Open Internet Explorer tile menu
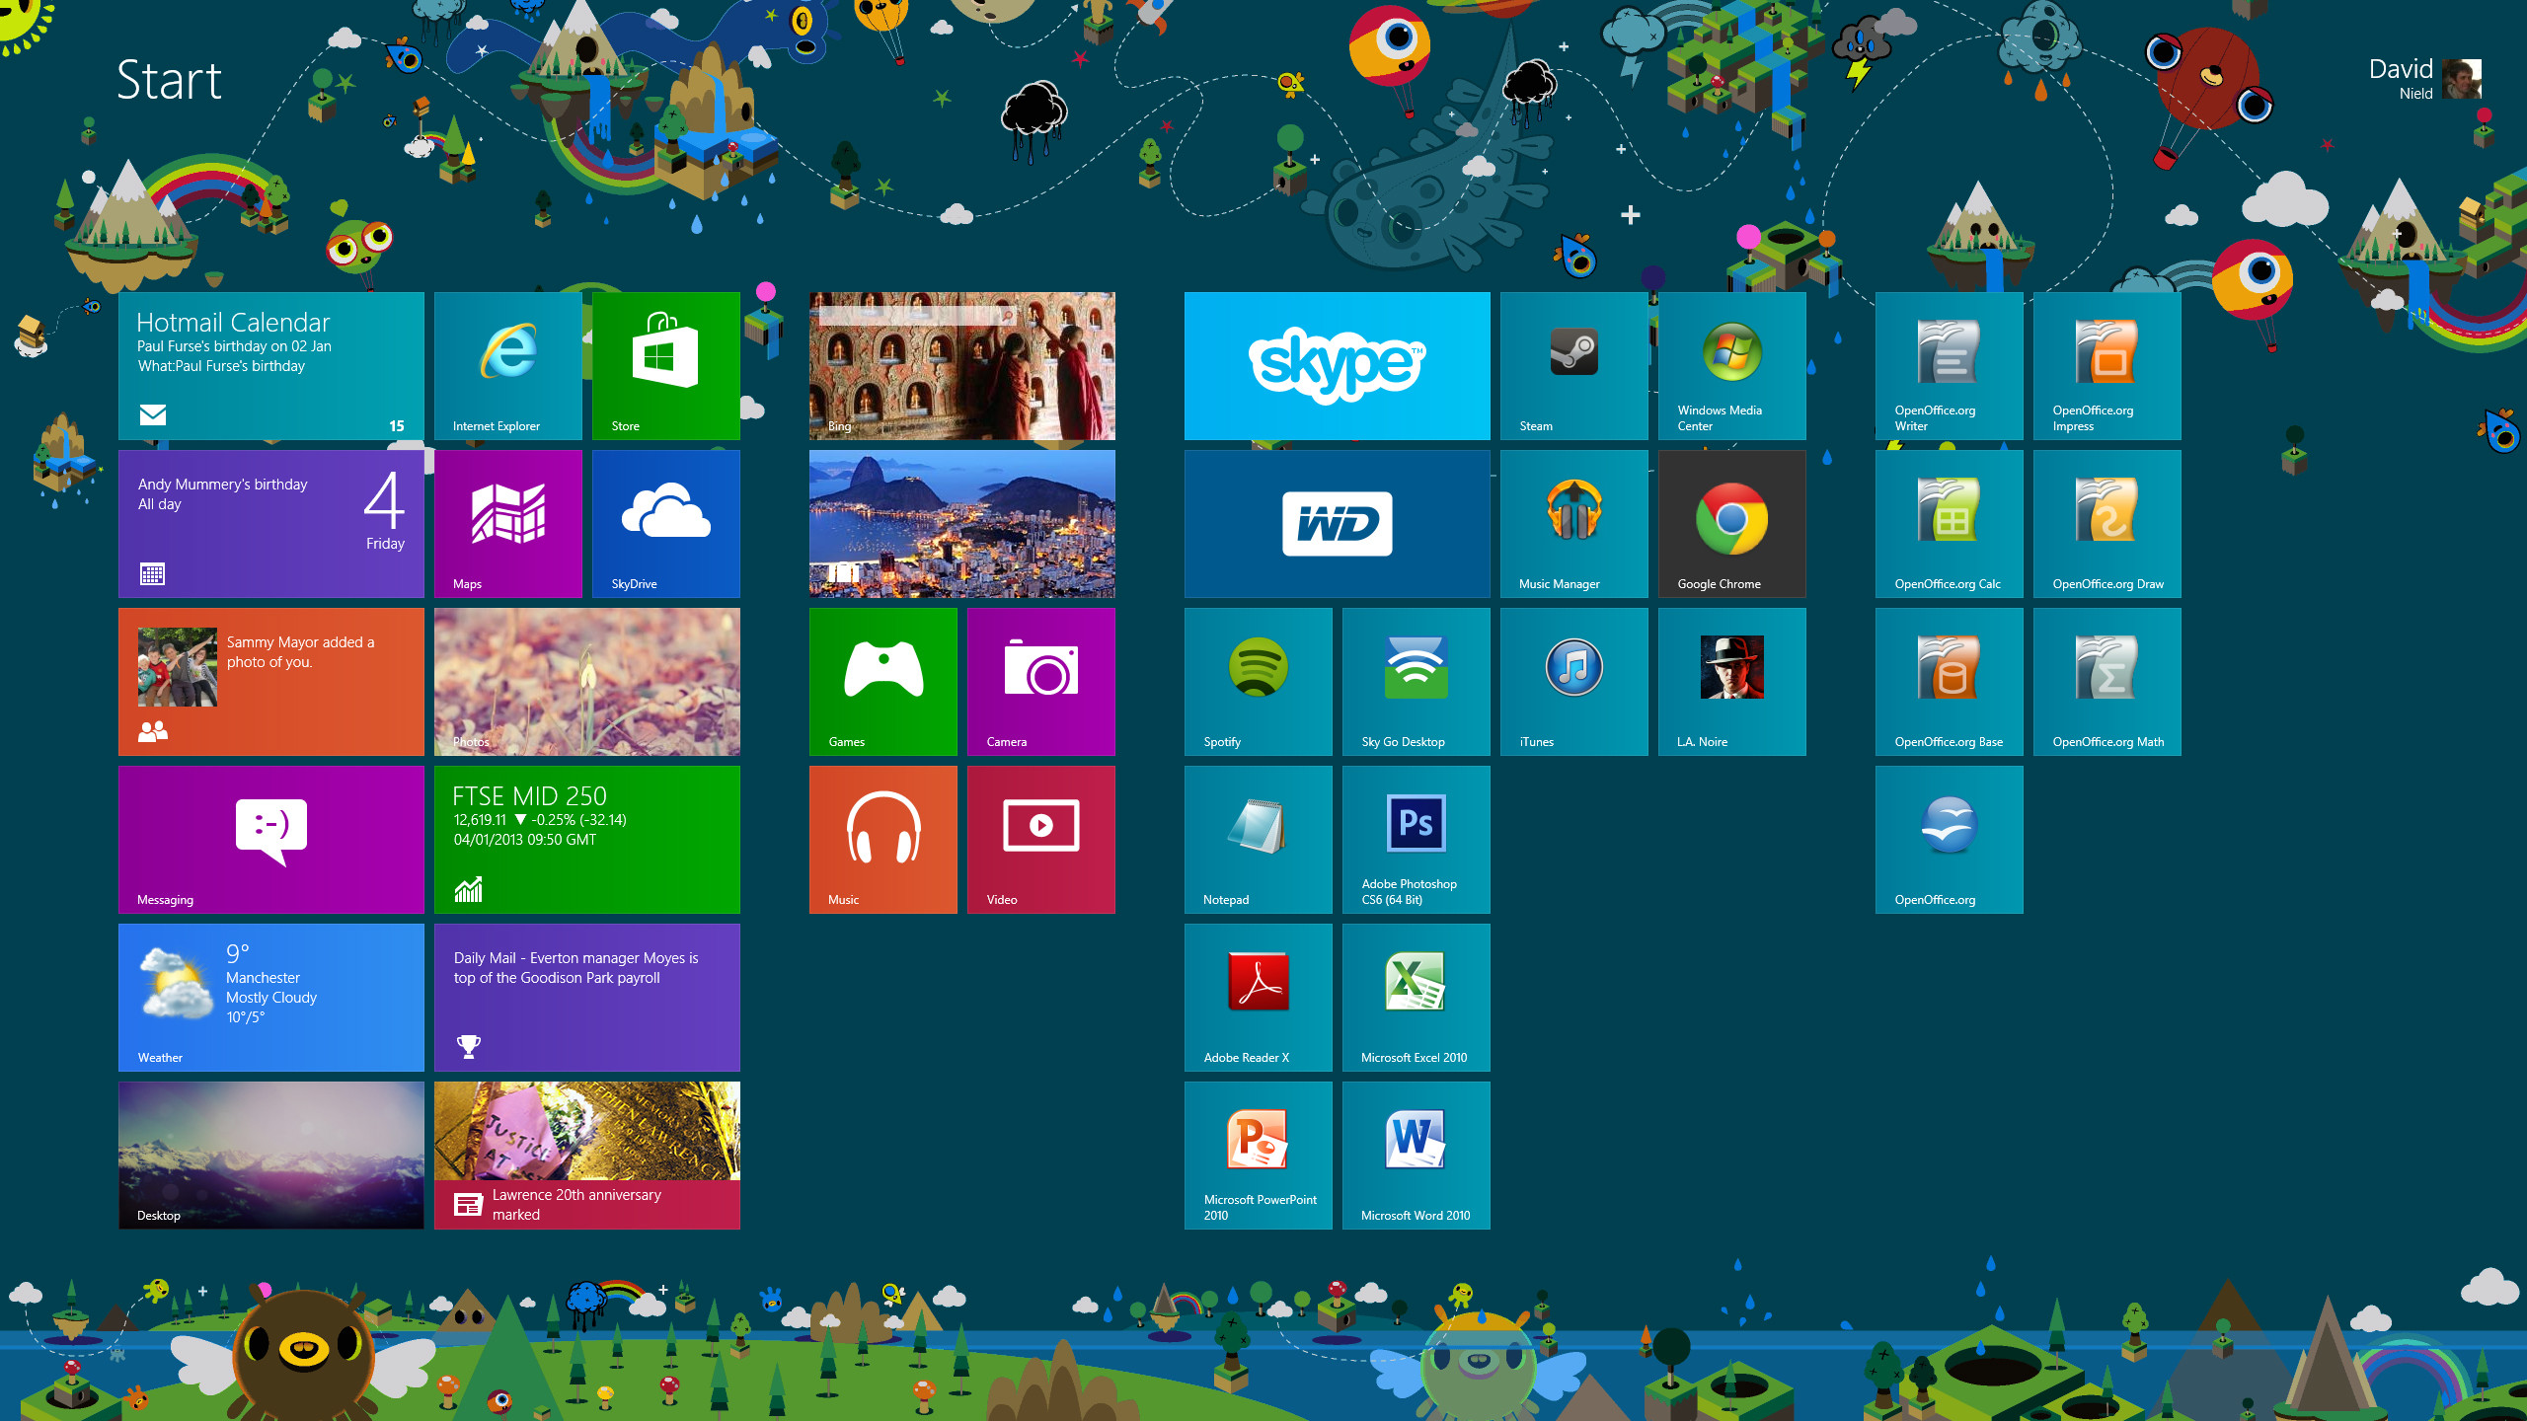The image size is (2527, 1421). [505, 364]
